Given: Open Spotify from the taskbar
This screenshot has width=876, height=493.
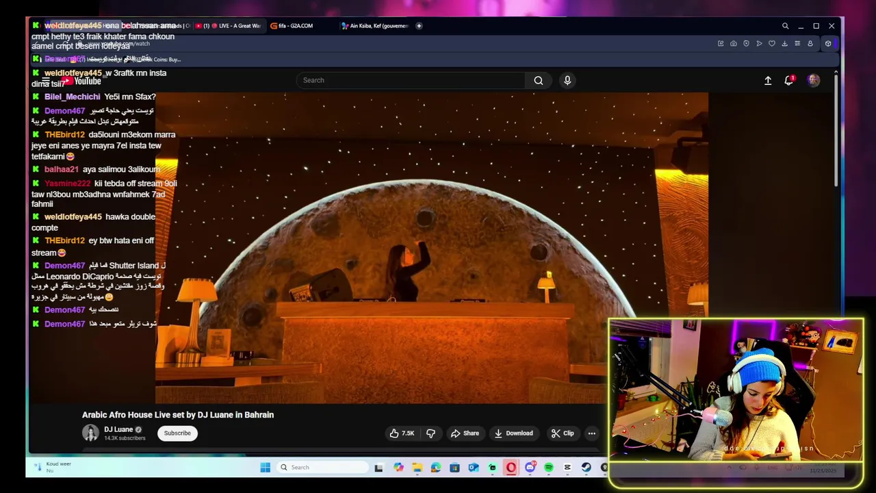Looking at the screenshot, I should (x=549, y=468).
